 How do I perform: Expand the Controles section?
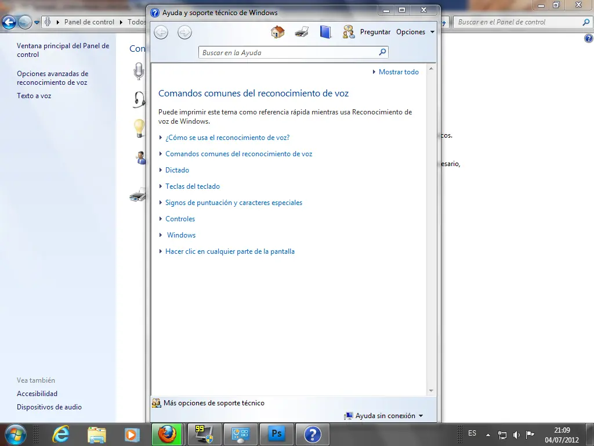tap(177, 219)
